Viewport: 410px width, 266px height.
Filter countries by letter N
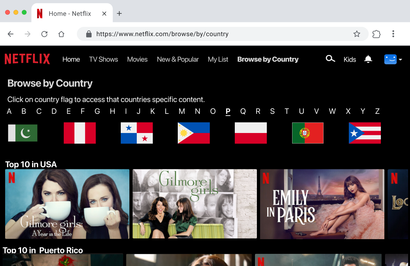[x=198, y=111]
